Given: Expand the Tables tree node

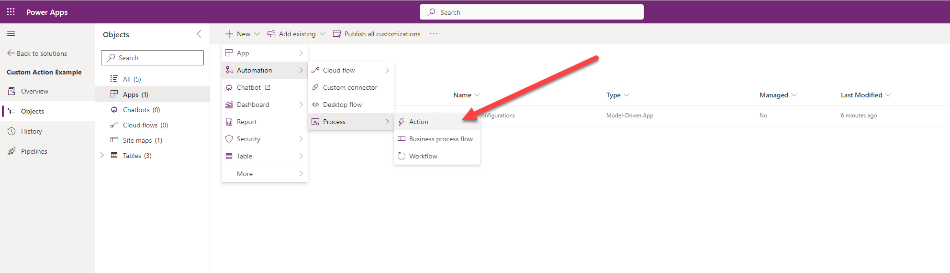Looking at the screenshot, I should [x=102, y=156].
